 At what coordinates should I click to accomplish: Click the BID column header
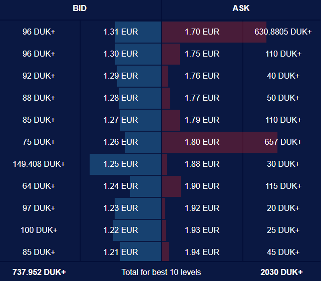tap(80, 8)
